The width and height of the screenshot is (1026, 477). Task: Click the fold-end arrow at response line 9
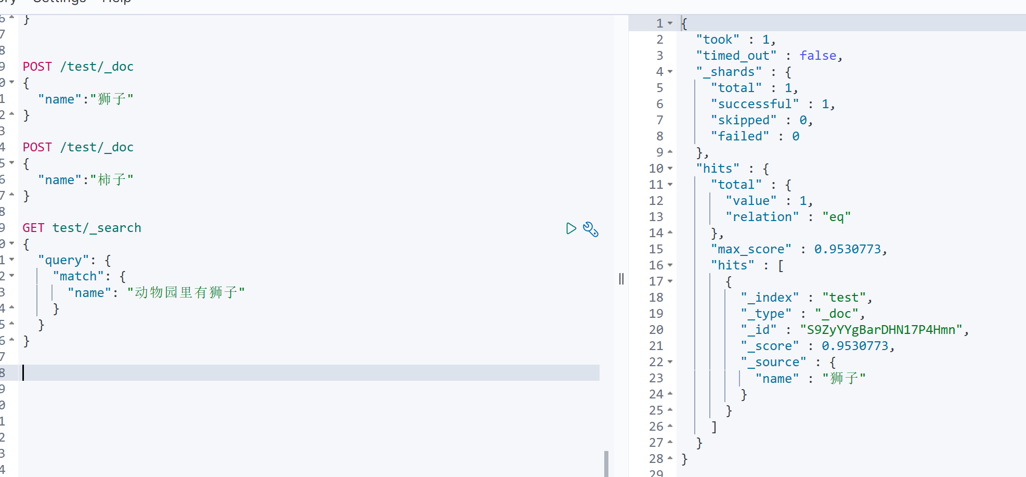coord(670,152)
